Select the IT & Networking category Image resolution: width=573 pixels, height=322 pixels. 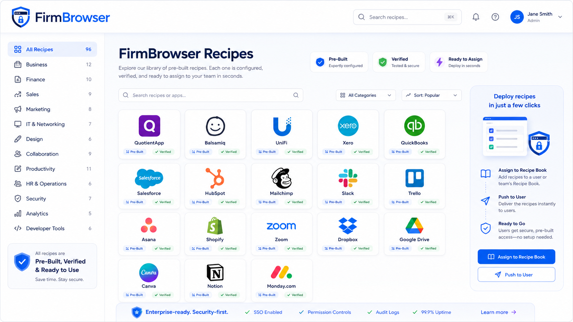tap(52, 124)
